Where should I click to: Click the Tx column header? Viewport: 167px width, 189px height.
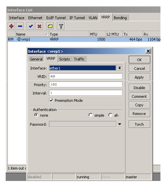click(133, 34)
